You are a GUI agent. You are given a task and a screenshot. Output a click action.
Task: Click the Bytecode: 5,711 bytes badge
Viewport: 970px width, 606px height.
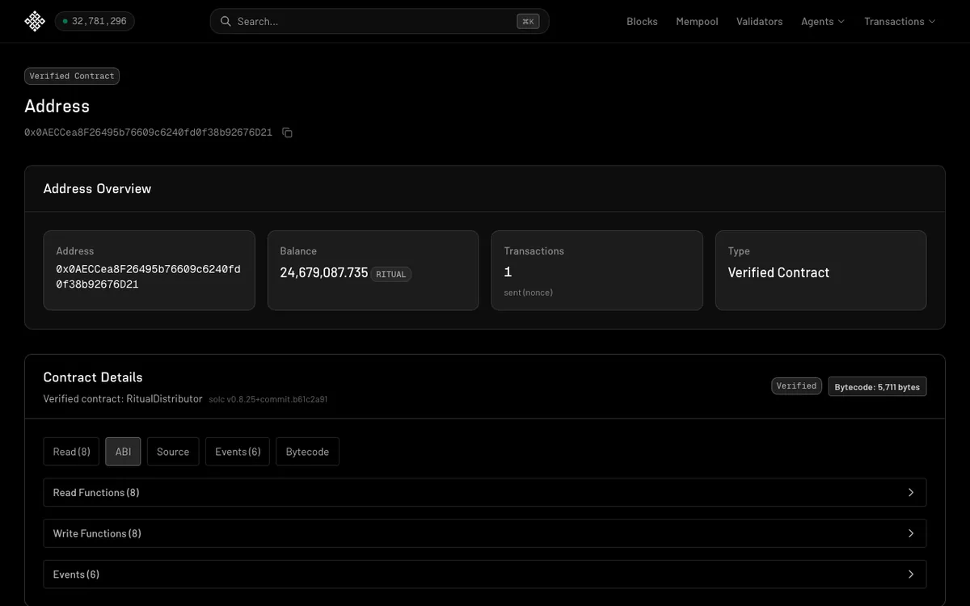pos(877,387)
